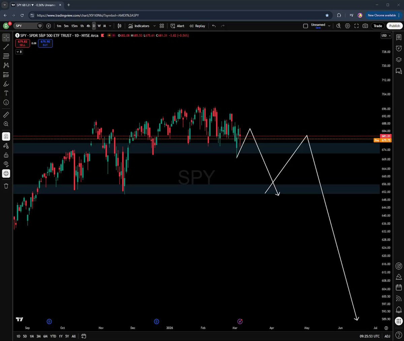Open the Unnamed layout dropdown arrow
Screen dimensions: 404x341
click(x=329, y=26)
